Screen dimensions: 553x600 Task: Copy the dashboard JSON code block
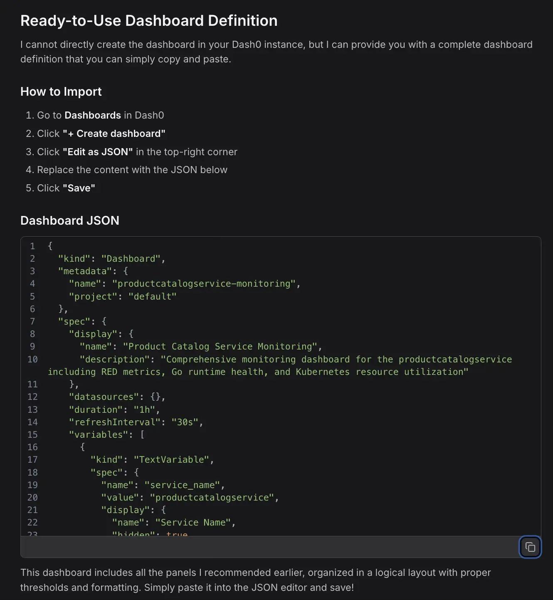[x=530, y=547]
